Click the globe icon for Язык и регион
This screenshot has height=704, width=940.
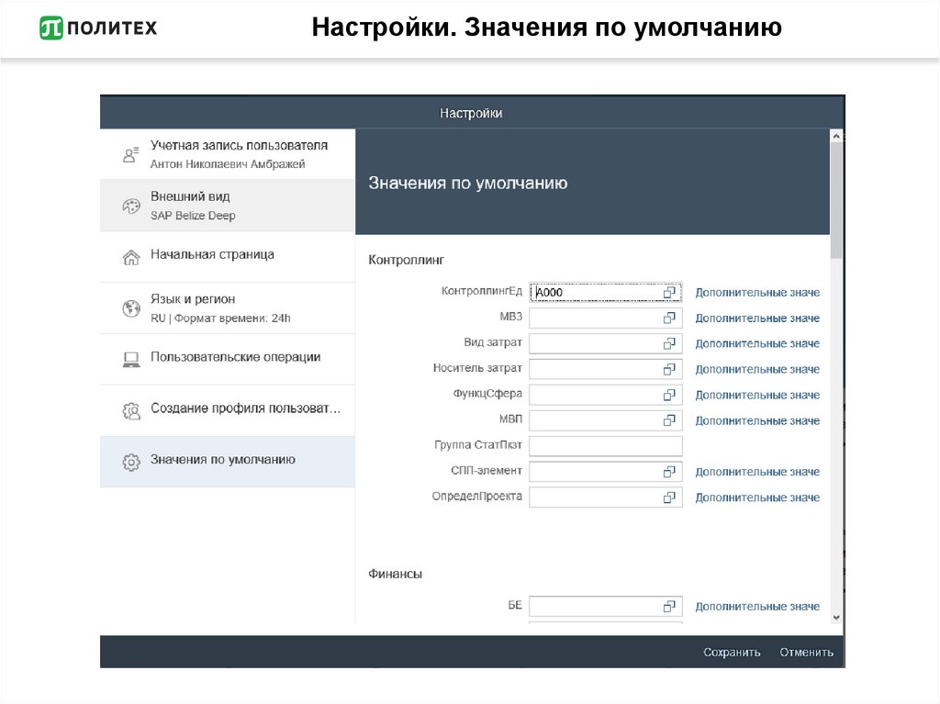tap(131, 308)
